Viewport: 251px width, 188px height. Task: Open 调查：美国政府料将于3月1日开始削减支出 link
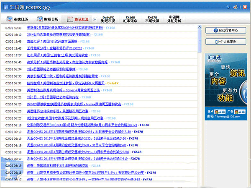pyautogui.click(x=58, y=165)
